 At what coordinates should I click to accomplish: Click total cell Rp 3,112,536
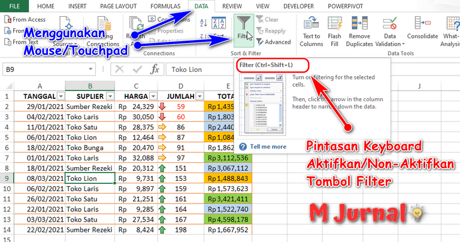[228, 158]
